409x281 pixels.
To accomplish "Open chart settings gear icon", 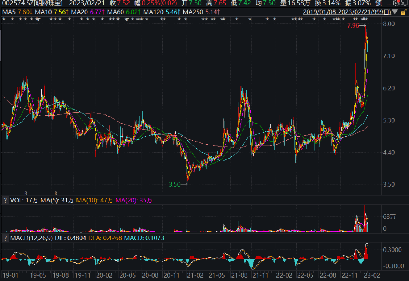I will [396, 3].
